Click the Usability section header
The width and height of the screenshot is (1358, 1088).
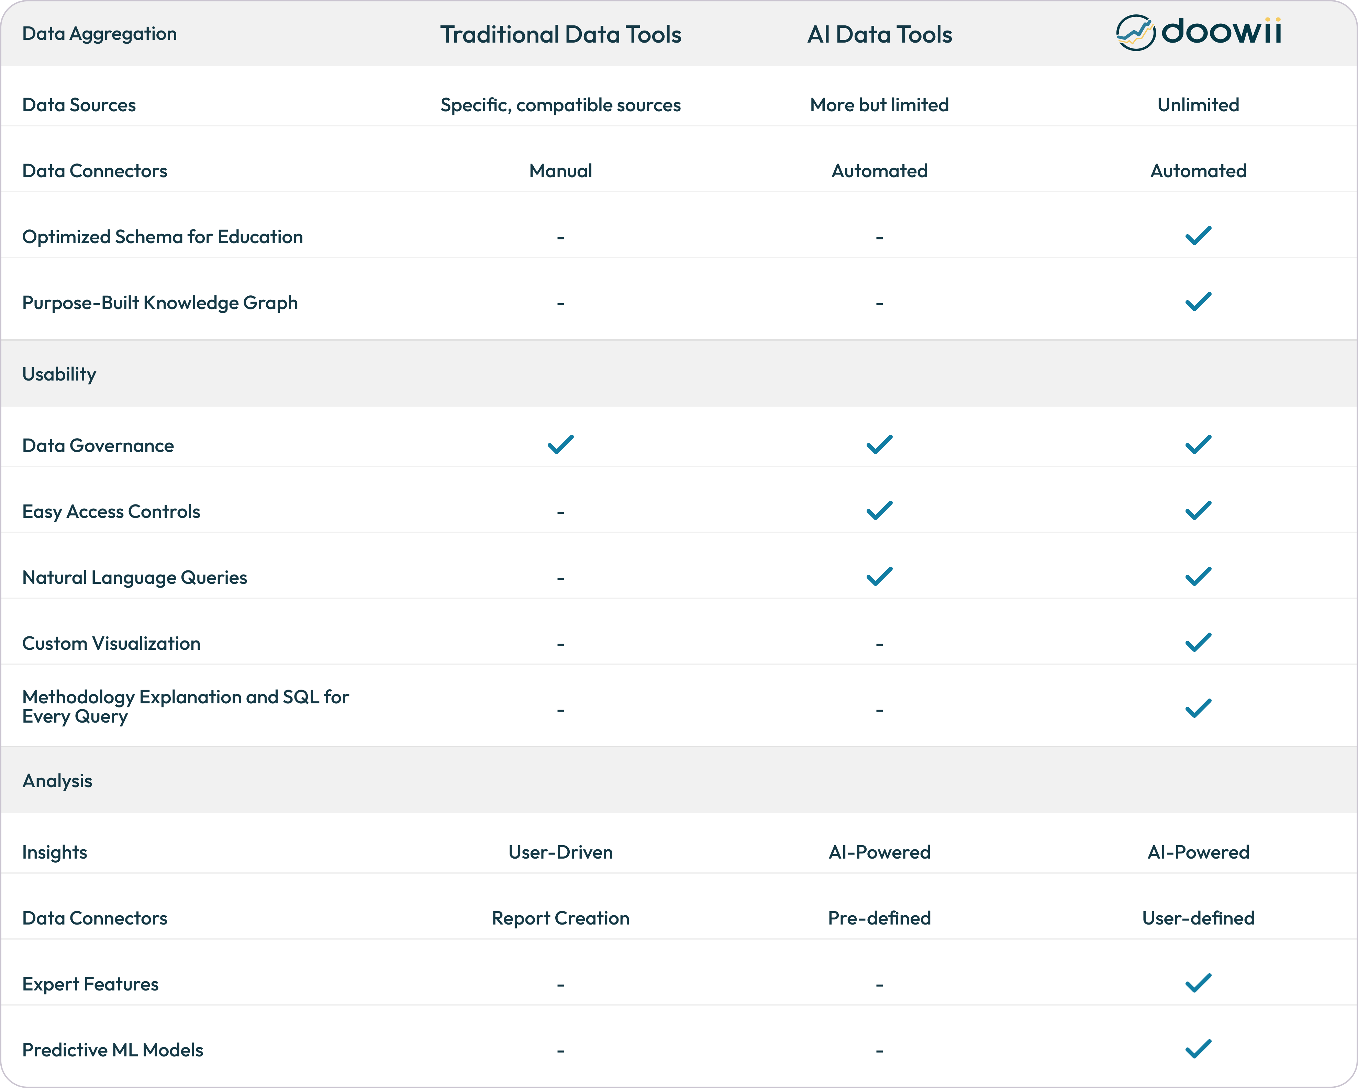[x=59, y=374]
